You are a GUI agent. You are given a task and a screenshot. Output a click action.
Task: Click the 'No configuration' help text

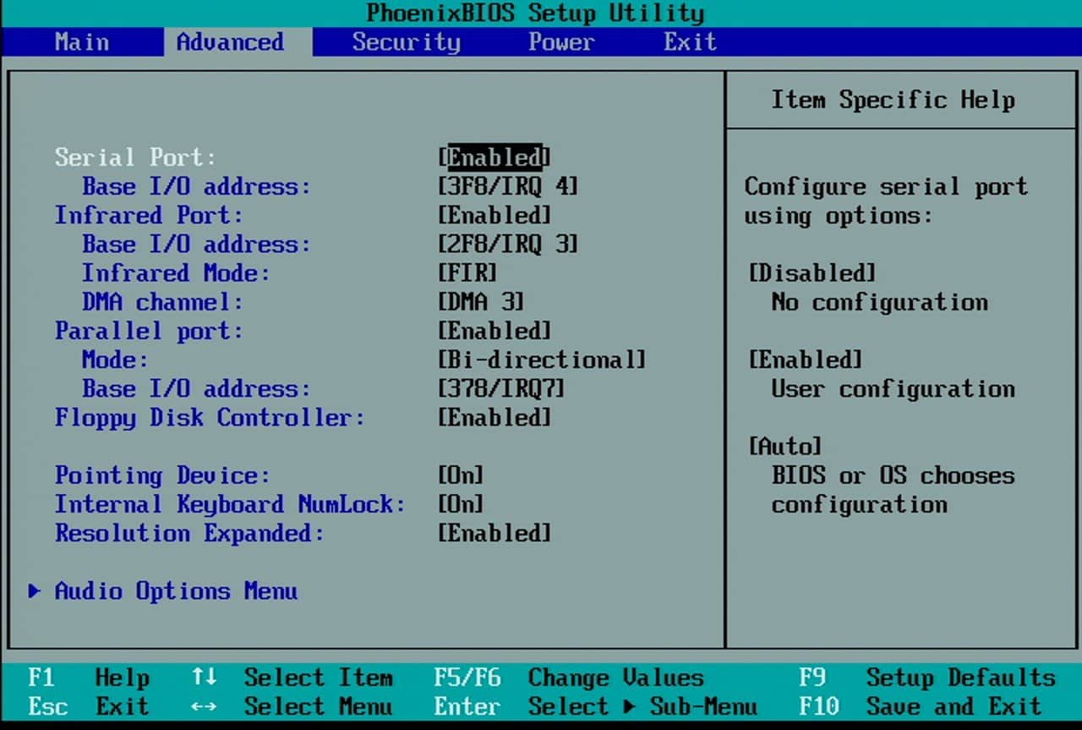(879, 302)
